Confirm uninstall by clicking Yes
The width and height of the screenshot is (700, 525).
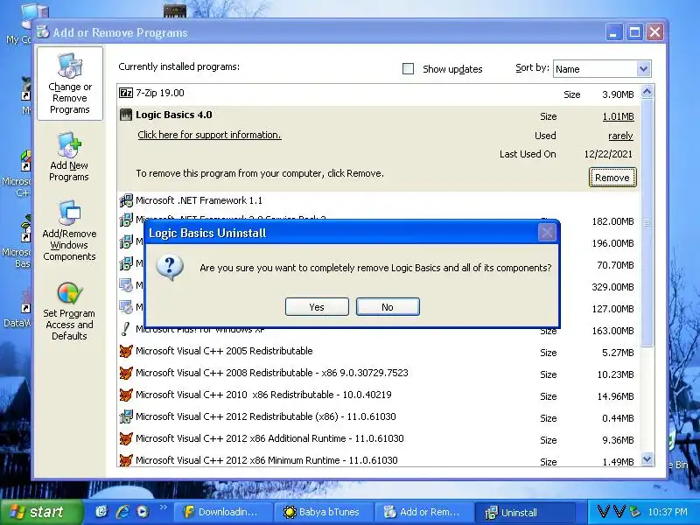coord(317,307)
